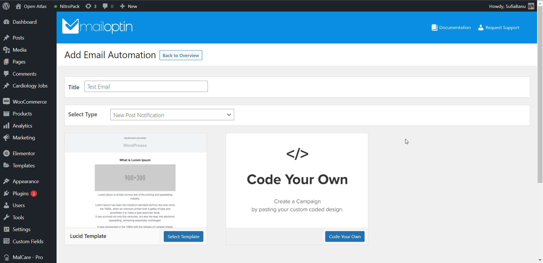Open the Pages menu item
The height and width of the screenshot is (263, 543).
tap(28, 62)
